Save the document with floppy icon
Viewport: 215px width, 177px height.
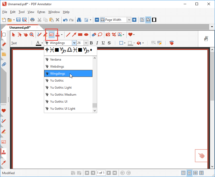click(18, 20)
